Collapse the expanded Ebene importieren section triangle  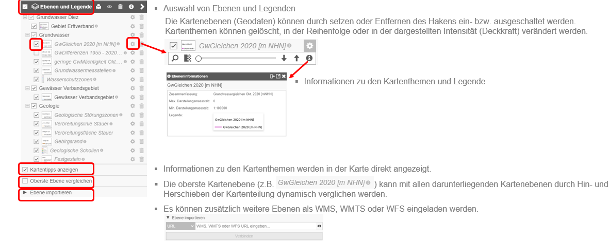point(169,218)
